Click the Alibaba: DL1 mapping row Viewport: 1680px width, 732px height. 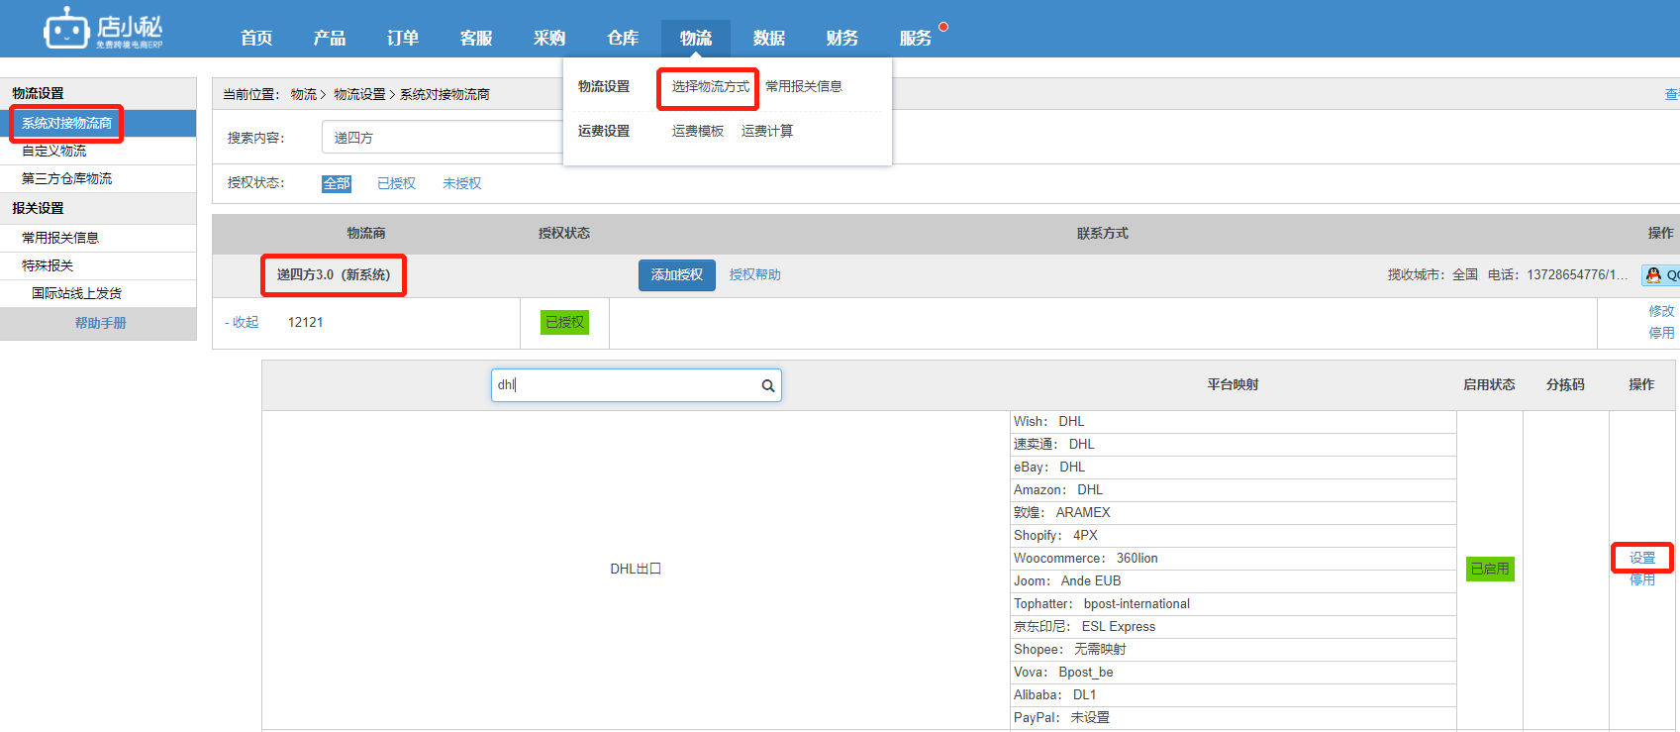point(1234,695)
